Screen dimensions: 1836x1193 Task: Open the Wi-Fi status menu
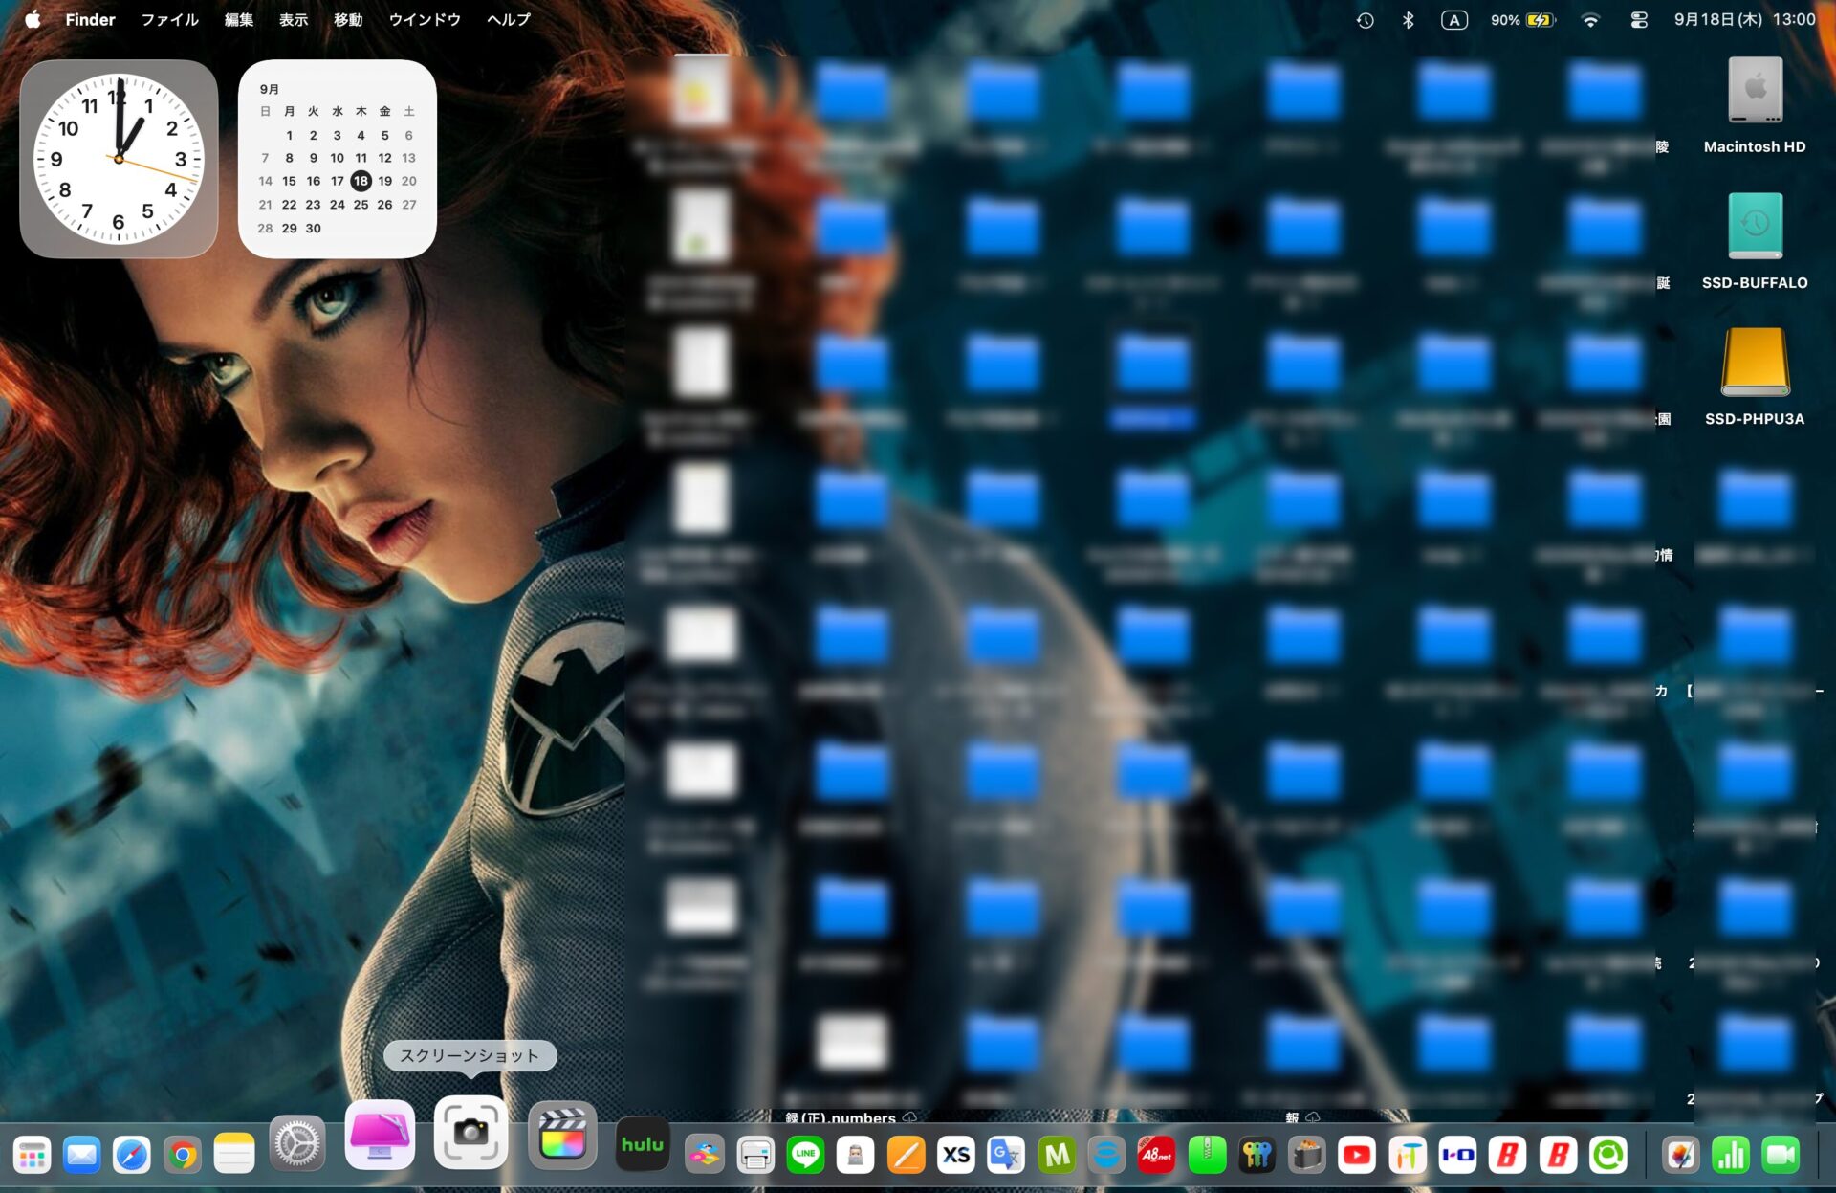click(x=1590, y=20)
